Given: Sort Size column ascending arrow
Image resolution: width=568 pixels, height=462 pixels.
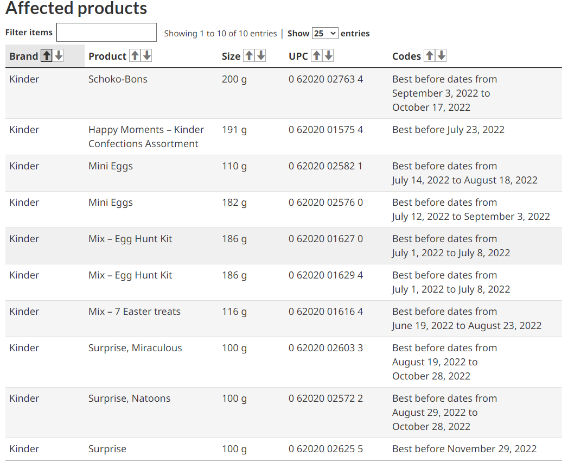Looking at the screenshot, I should (249, 56).
